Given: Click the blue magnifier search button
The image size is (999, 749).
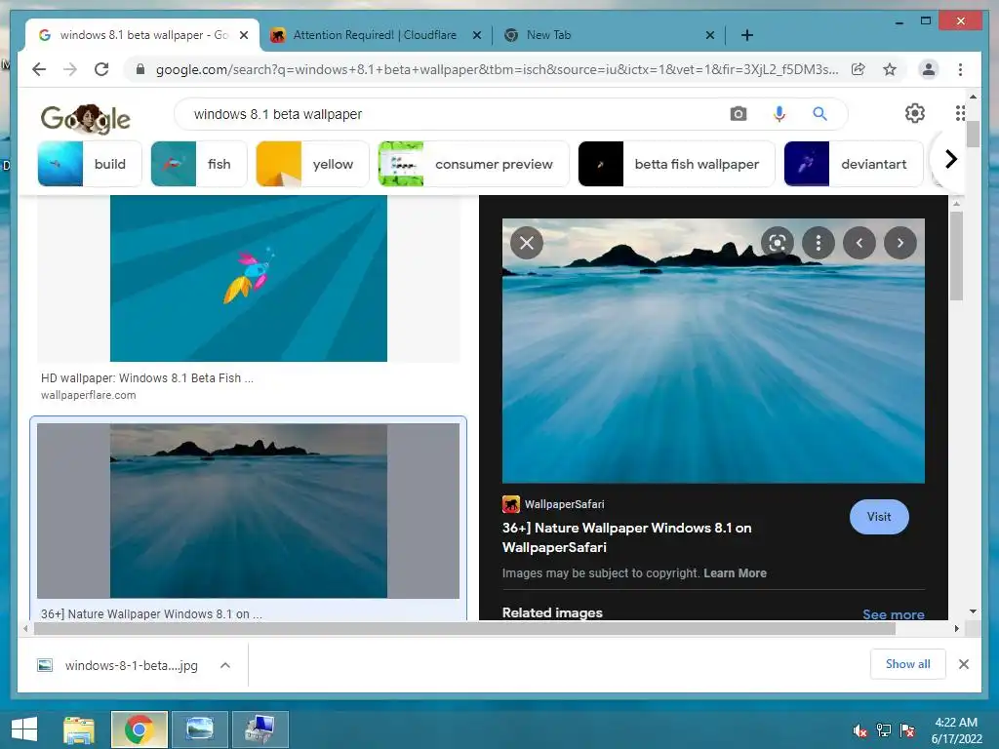Looking at the screenshot, I should tap(819, 114).
